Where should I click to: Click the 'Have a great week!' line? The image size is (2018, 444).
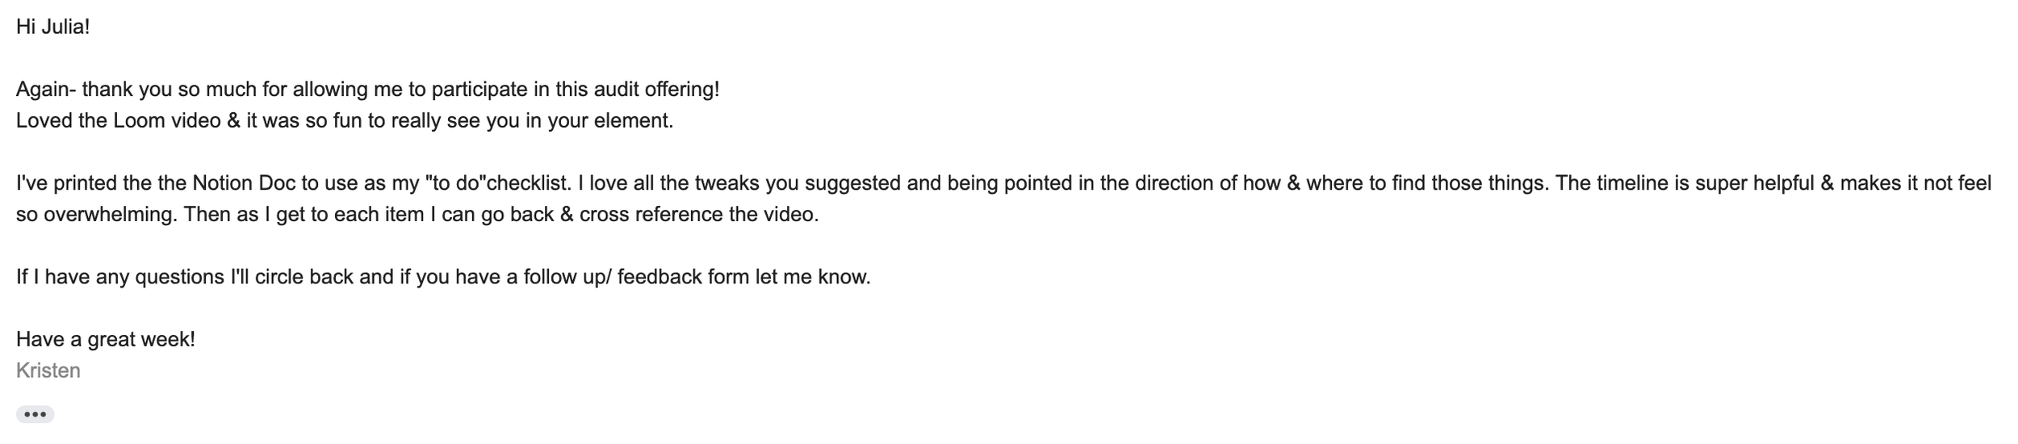click(x=106, y=339)
